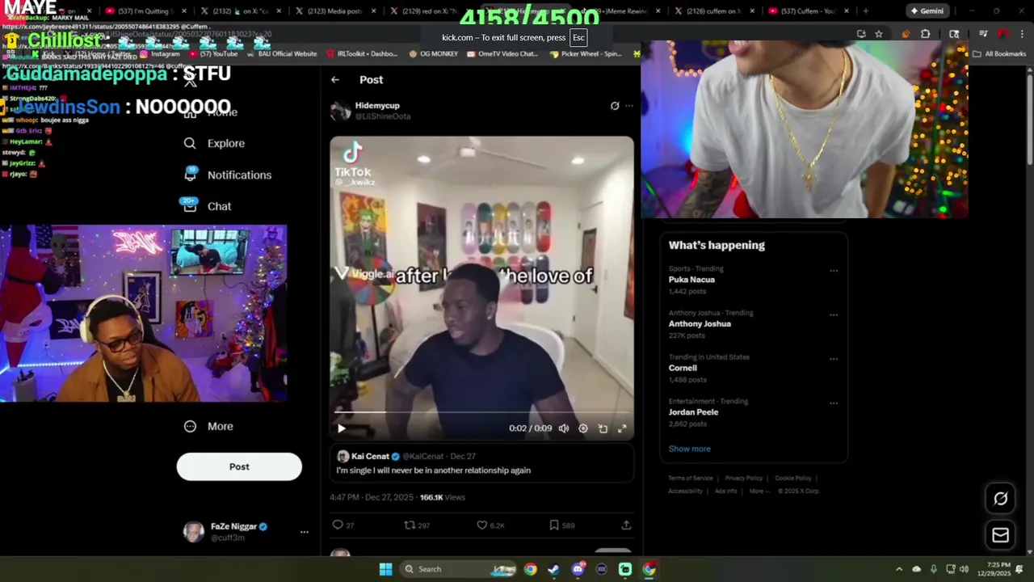The image size is (1034, 582).
Task: Open more options for Cornell trend
Action: (x=834, y=359)
